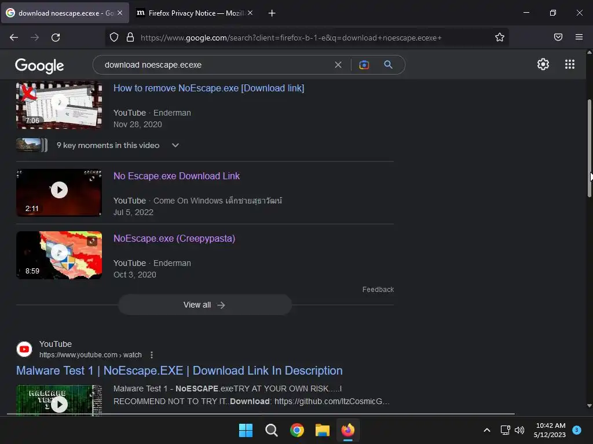Screen dimensions: 593x444
Task: Open the Firefox application menu
Action: [579, 37]
